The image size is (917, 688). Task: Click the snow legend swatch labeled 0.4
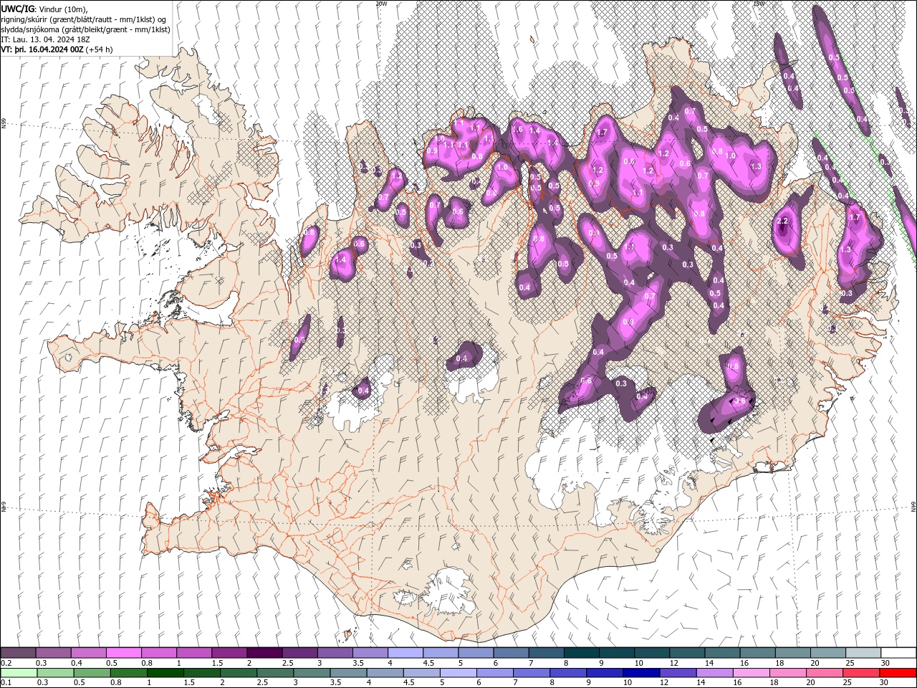88,653
